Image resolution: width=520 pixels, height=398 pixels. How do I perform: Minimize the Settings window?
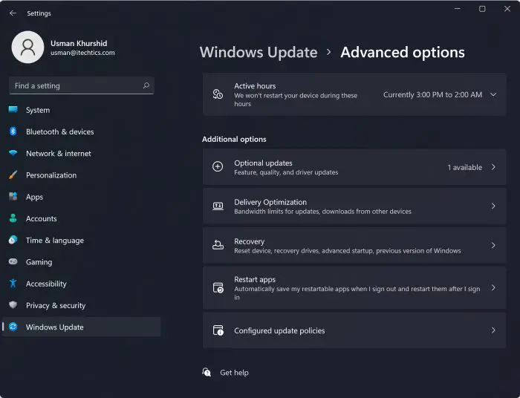(458, 9)
